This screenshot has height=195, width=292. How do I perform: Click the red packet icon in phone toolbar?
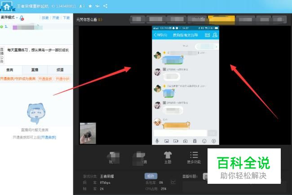[x=195, y=141]
